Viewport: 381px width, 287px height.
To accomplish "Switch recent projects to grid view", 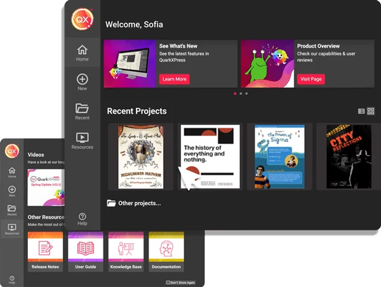I will [x=371, y=111].
